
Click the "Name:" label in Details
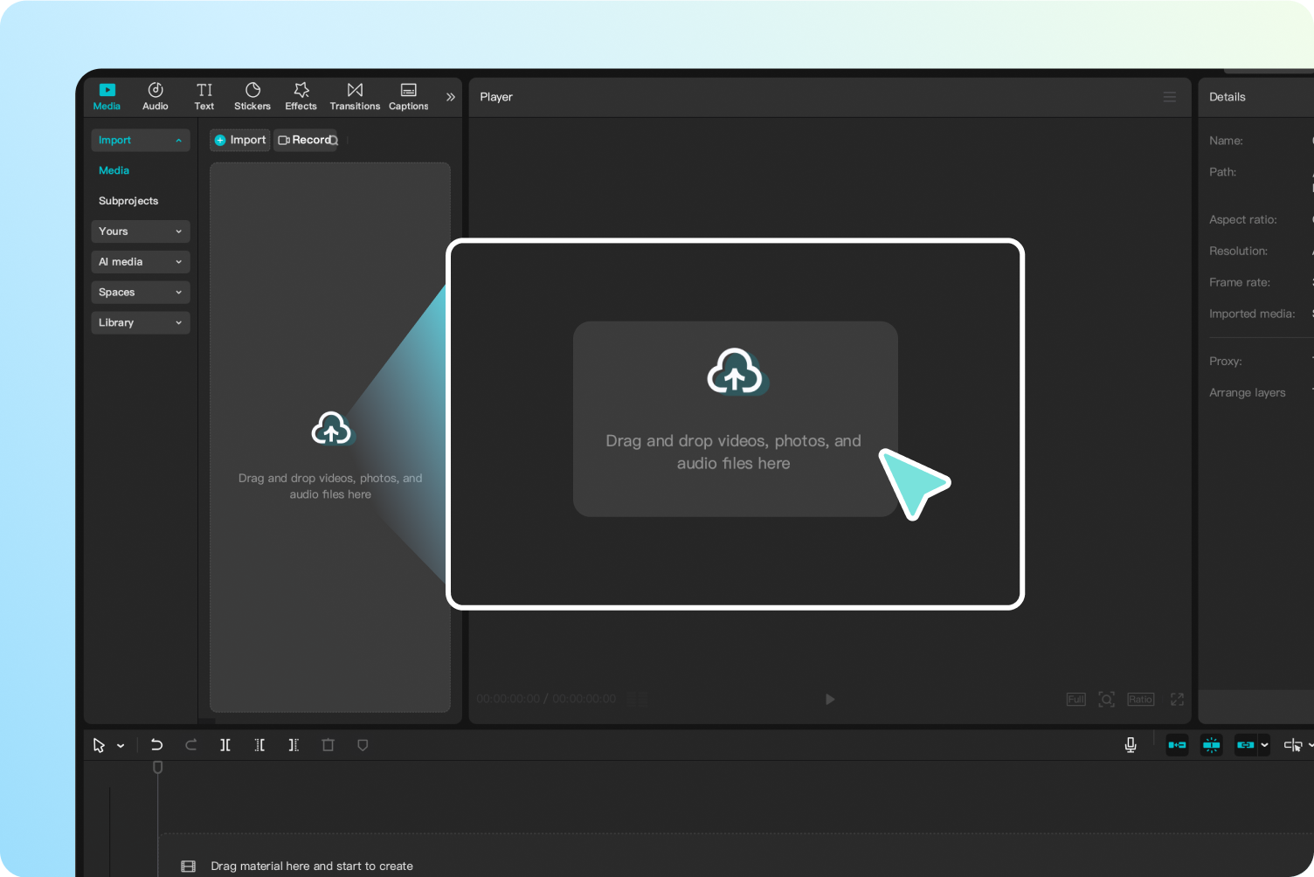pyautogui.click(x=1226, y=141)
